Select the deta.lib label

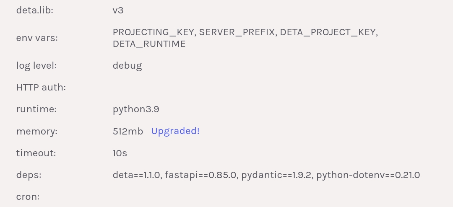35,10
